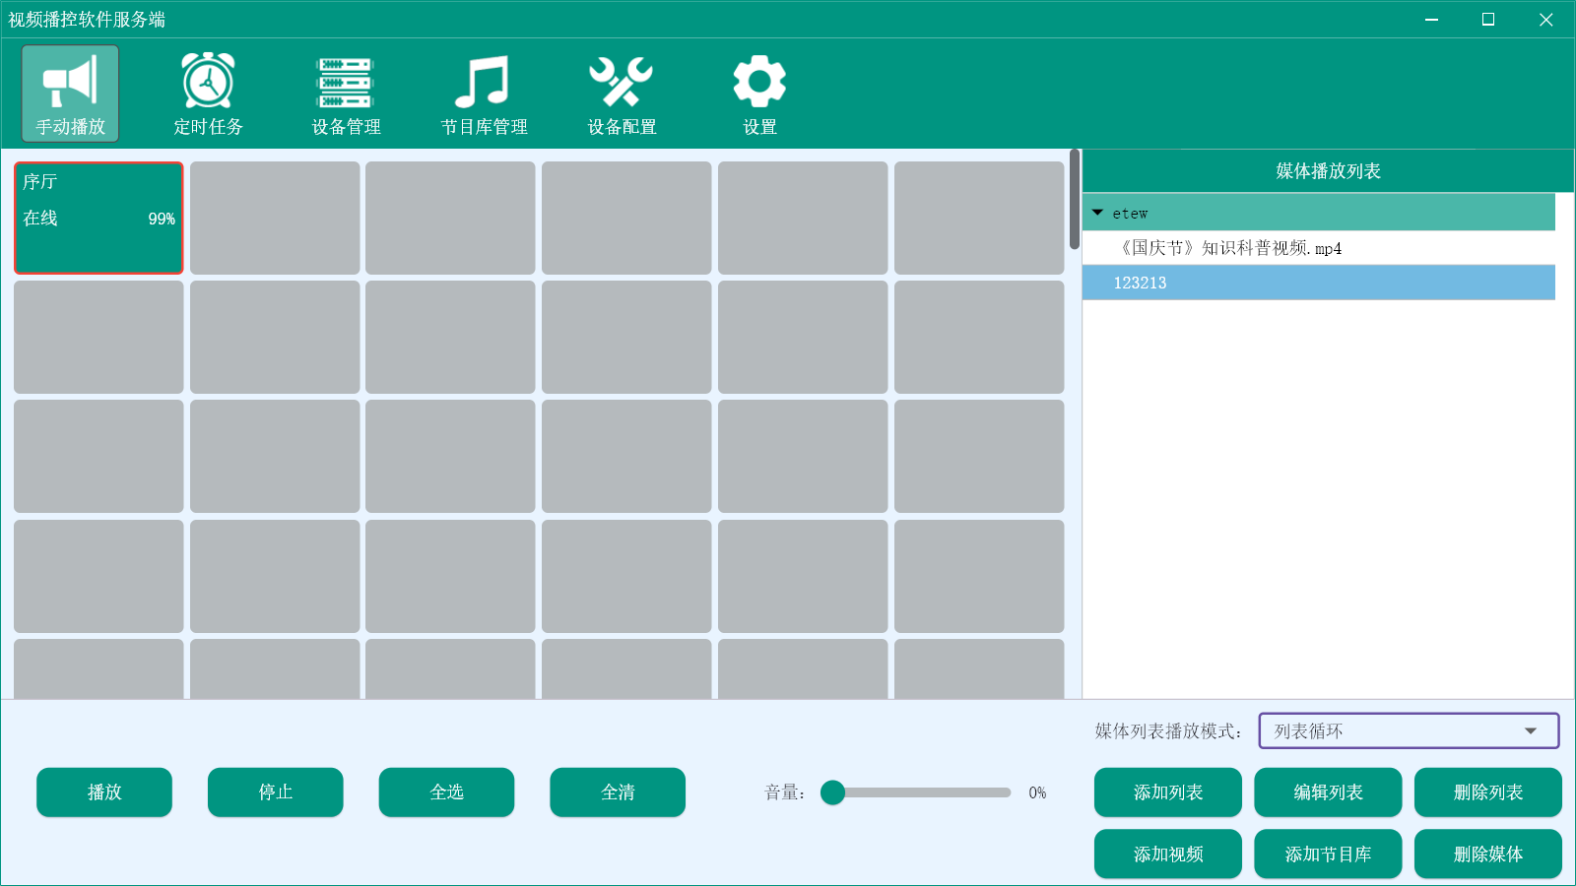The height and width of the screenshot is (886, 1576).
Task: Open 定时任务 alarm clock section
Action: click(x=208, y=94)
